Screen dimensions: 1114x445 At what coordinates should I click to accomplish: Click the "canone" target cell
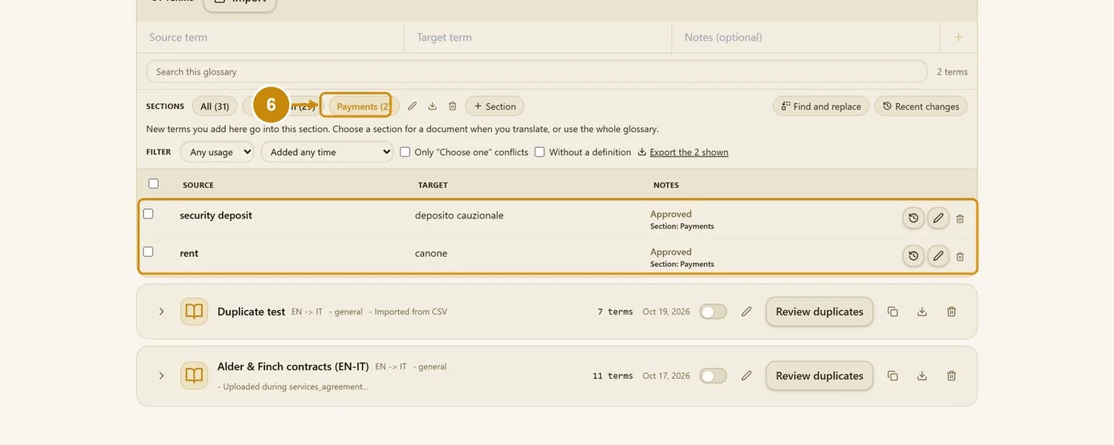tap(431, 253)
